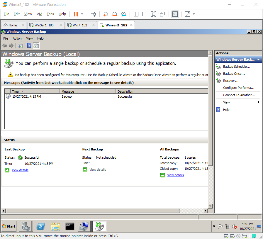
Task: Open Server Manager from the taskbar
Action: click(26, 226)
